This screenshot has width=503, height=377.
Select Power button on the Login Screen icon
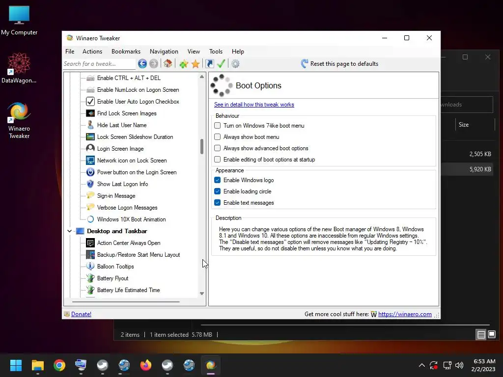pos(90,172)
